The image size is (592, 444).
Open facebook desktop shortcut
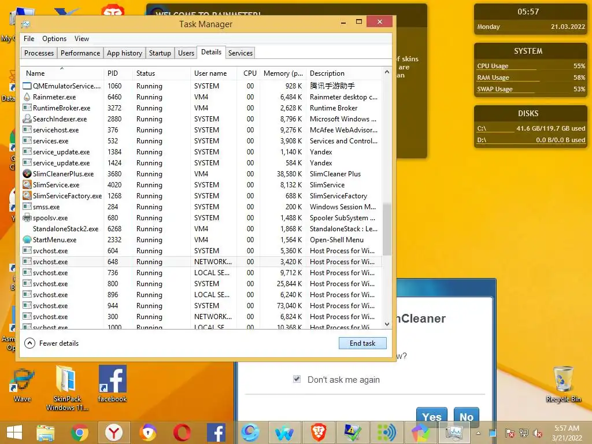112,384
